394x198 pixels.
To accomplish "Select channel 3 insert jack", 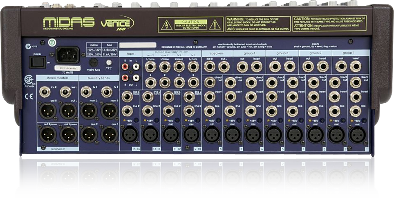I will coord(313,97).
